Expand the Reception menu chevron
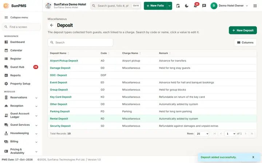262x163 pixels. coord(36,106)
